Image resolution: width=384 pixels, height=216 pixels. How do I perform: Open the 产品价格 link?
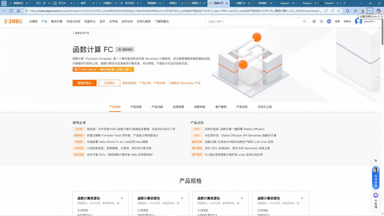pos(160,83)
